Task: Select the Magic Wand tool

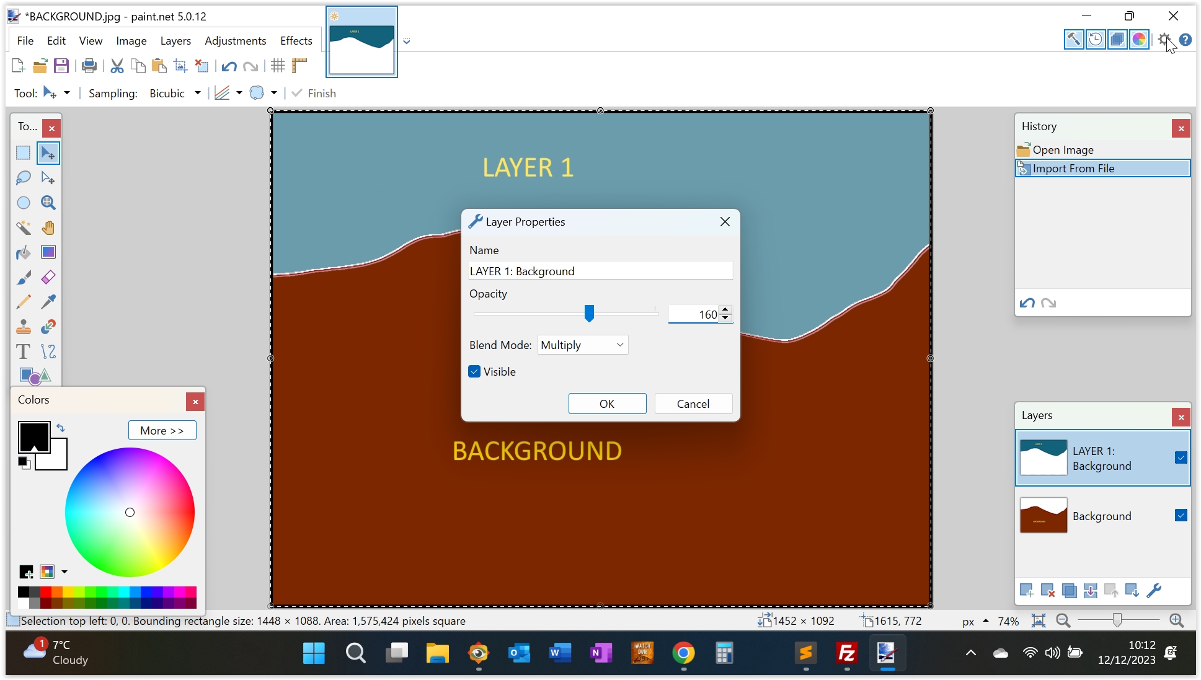Action: click(x=24, y=227)
